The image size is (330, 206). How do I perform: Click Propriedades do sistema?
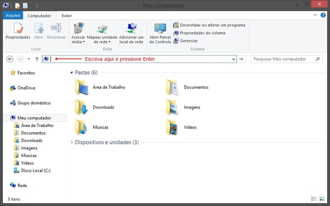tap(199, 33)
